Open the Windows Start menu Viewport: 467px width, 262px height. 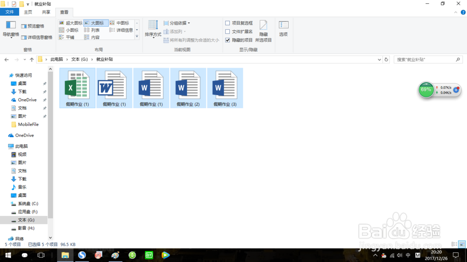click(x=8, y=255)
